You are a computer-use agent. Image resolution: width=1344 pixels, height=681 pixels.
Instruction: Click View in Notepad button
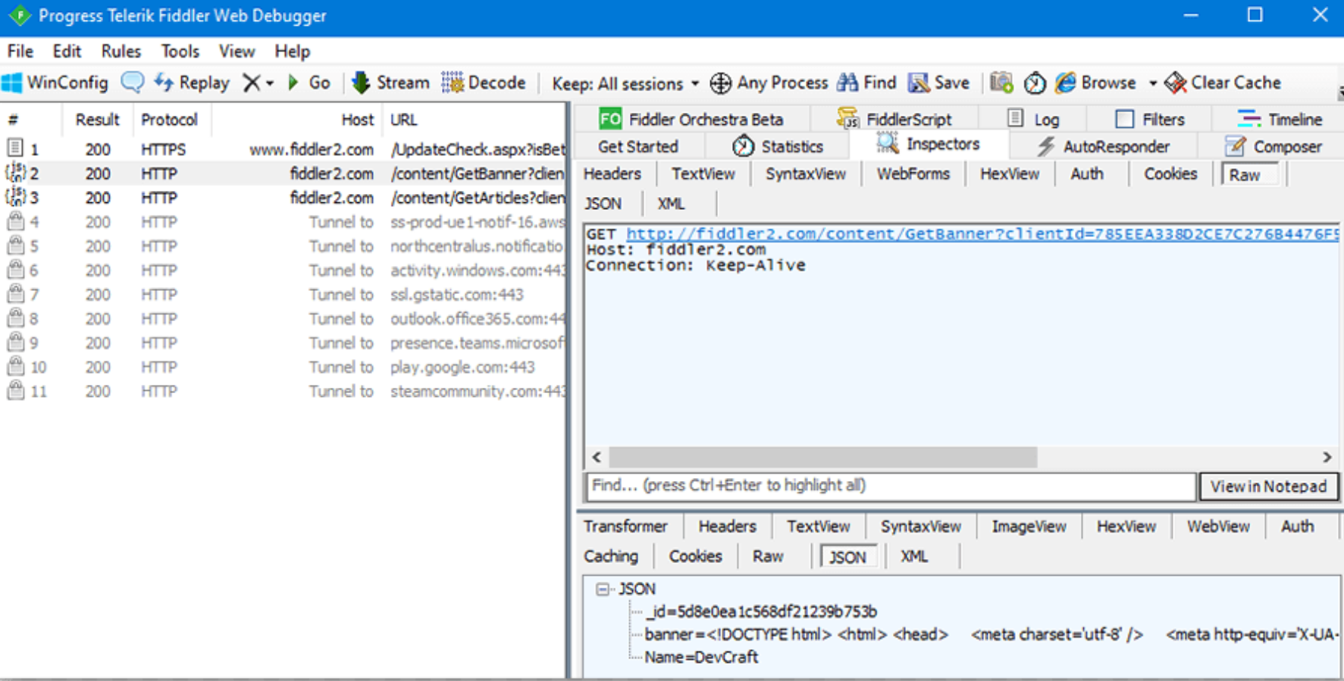(x=1268, y=486)
